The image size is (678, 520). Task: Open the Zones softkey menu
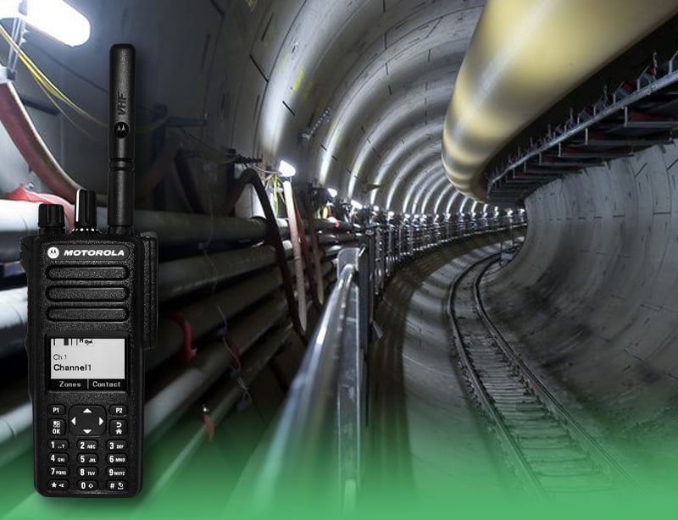pos(70,384)
